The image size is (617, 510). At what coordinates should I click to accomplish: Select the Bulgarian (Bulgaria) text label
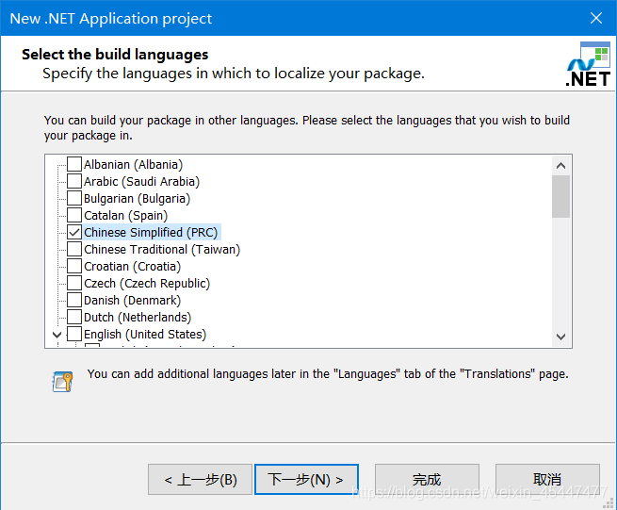tap(137, 199)
